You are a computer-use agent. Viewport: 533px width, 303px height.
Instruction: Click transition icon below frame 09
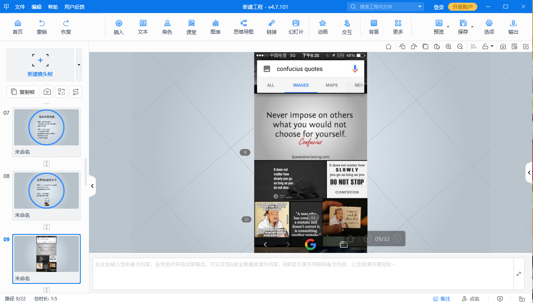tap(46, 290)
